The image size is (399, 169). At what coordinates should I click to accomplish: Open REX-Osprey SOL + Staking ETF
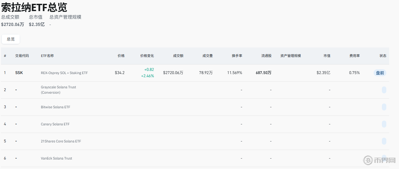pyautogui.click(x=64, y=73)
